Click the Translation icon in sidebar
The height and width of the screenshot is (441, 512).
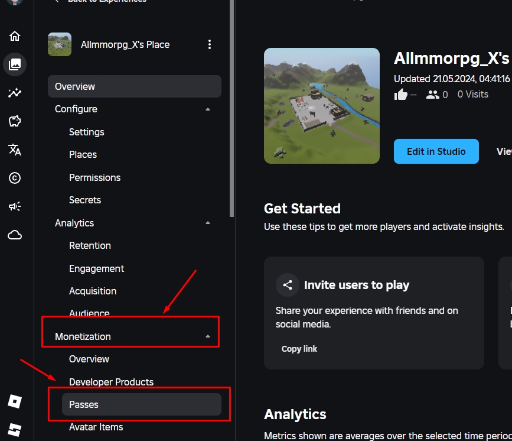click(15, 150)
